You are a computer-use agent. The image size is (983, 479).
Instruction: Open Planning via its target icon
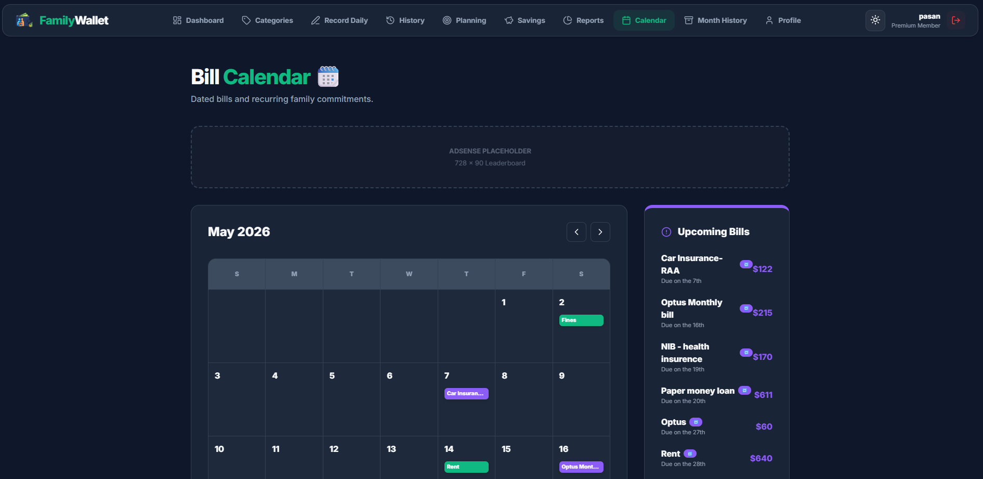point(447,20)
